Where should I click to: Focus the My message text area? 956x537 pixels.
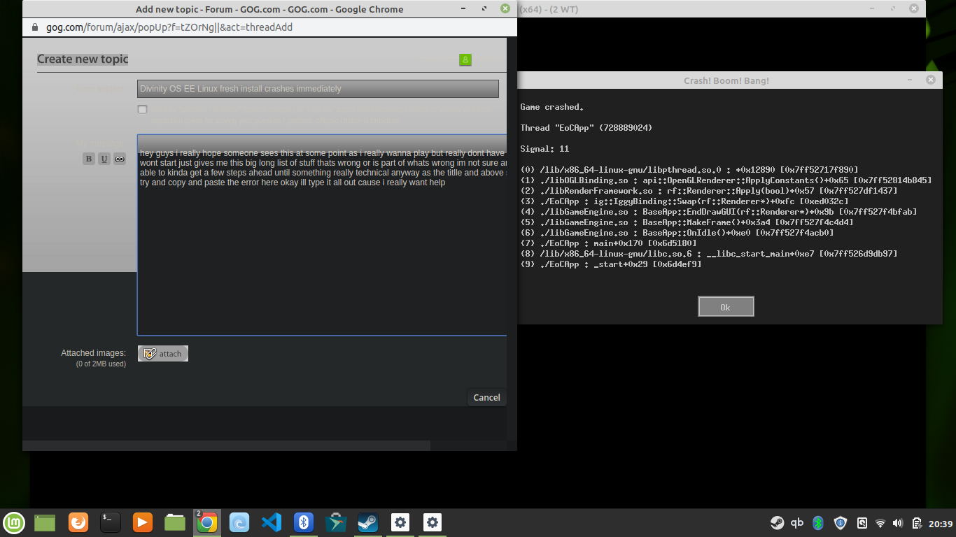322,235
